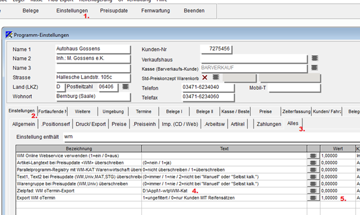Open lookup icon beside Verkaufshaus field
Screen dimensions: 360x215
pyautogui.click(x=315, y=58)
